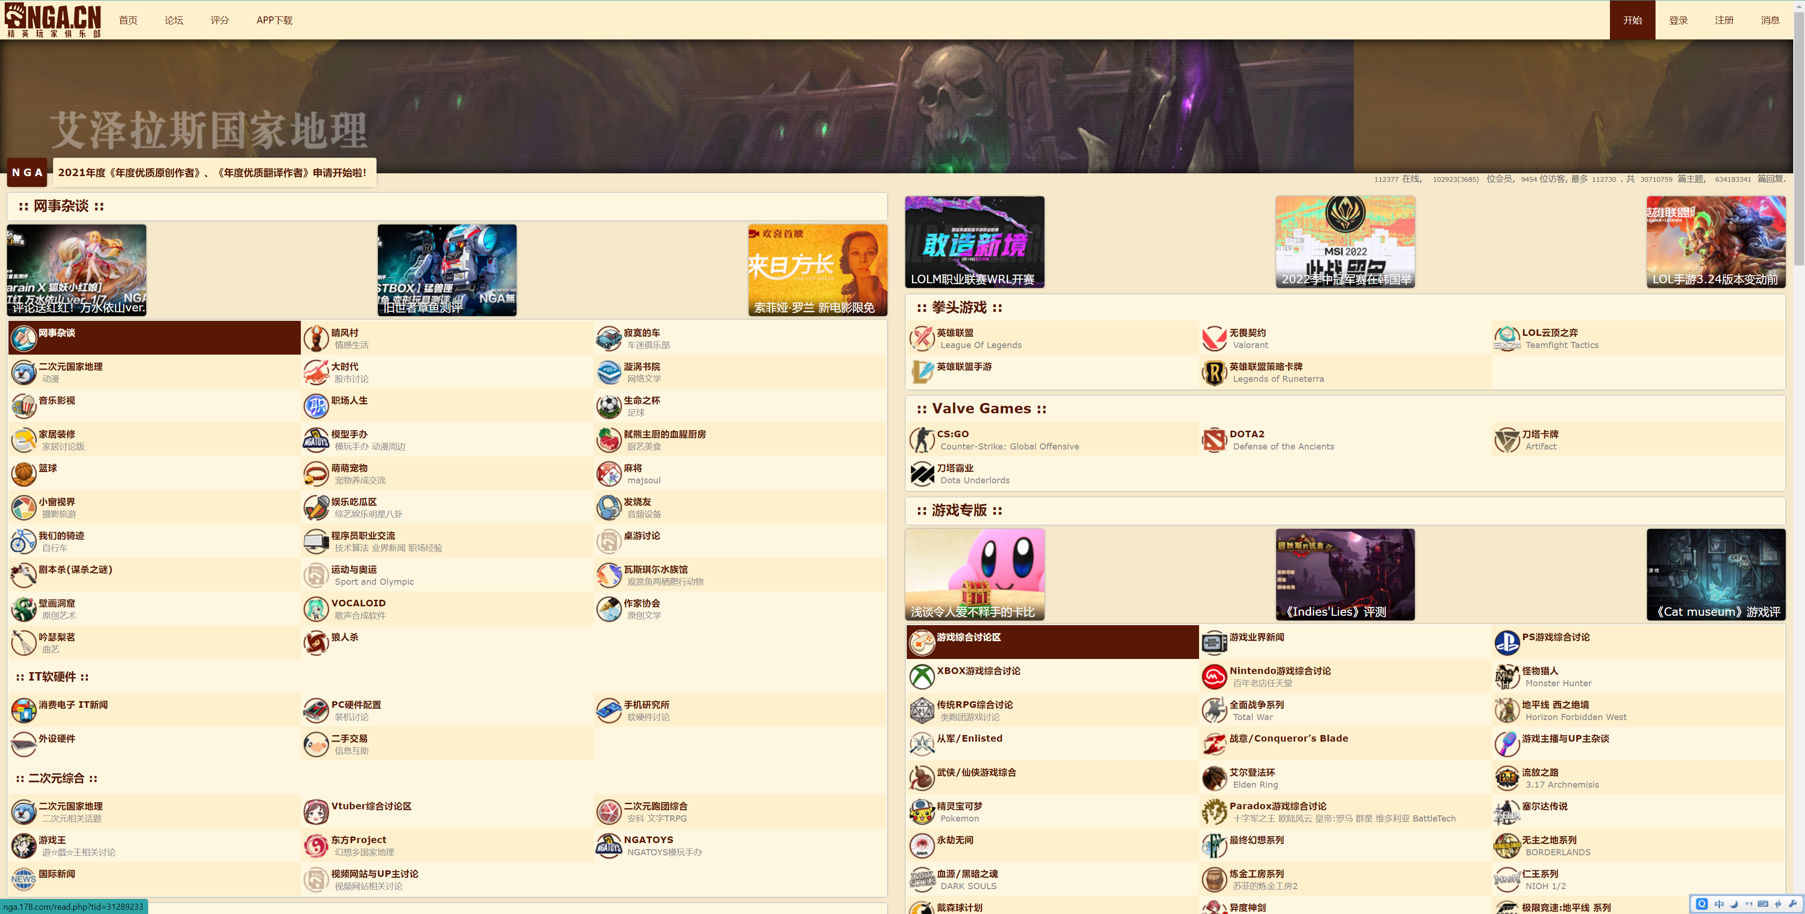Open the 索菲娅·罗兰 新电影限免 thumbnail
Screen dimensions: 1805x914
point(818,270)
